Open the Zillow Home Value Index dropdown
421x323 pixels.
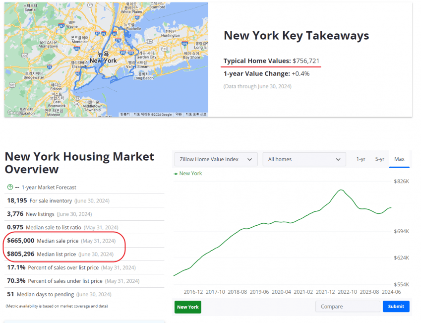pyautogui.click(x=216, y=159)
